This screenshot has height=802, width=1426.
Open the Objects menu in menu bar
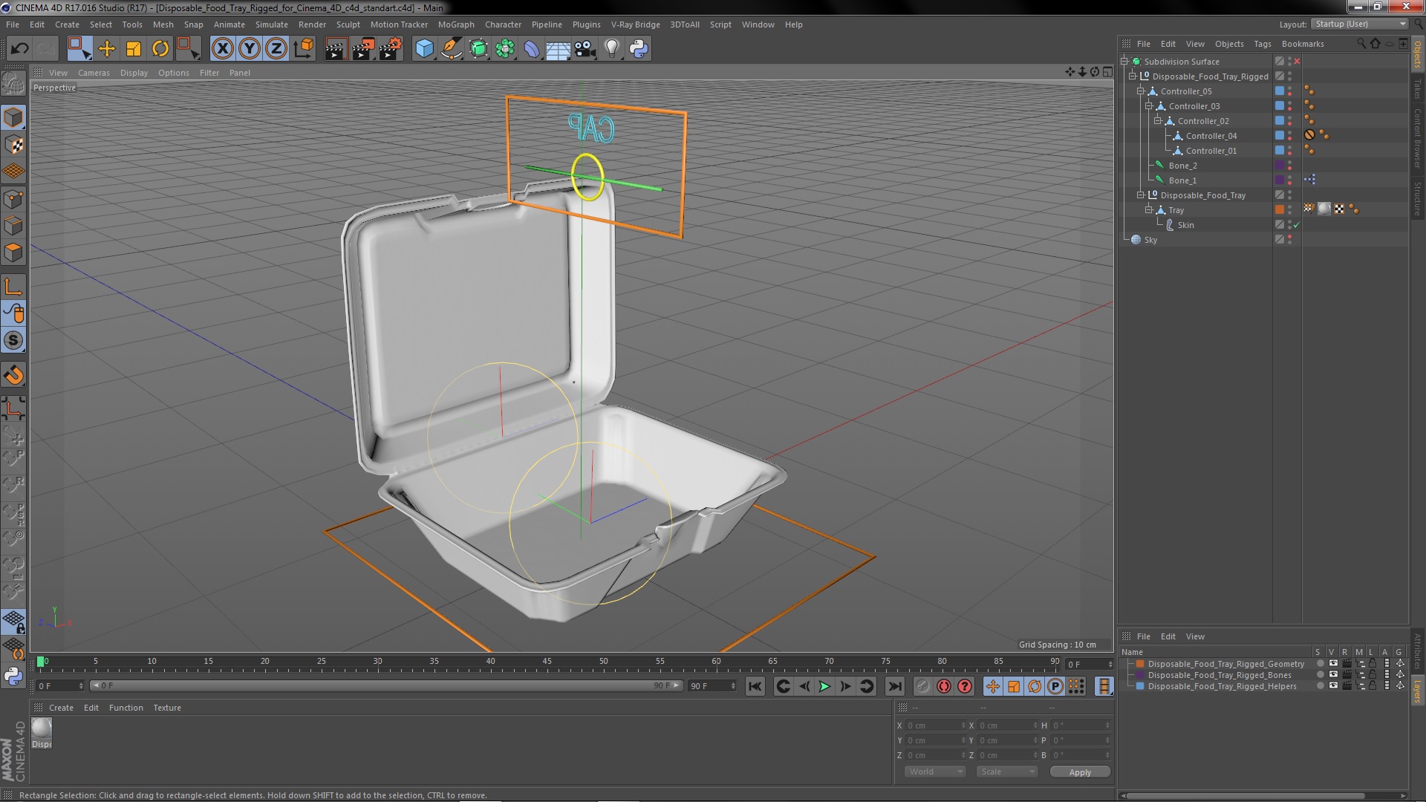click(1228, 43)
